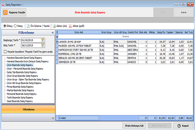
Task: Open Ön İzleme / Yazdır print preview
Action: [x=38, y=26]
